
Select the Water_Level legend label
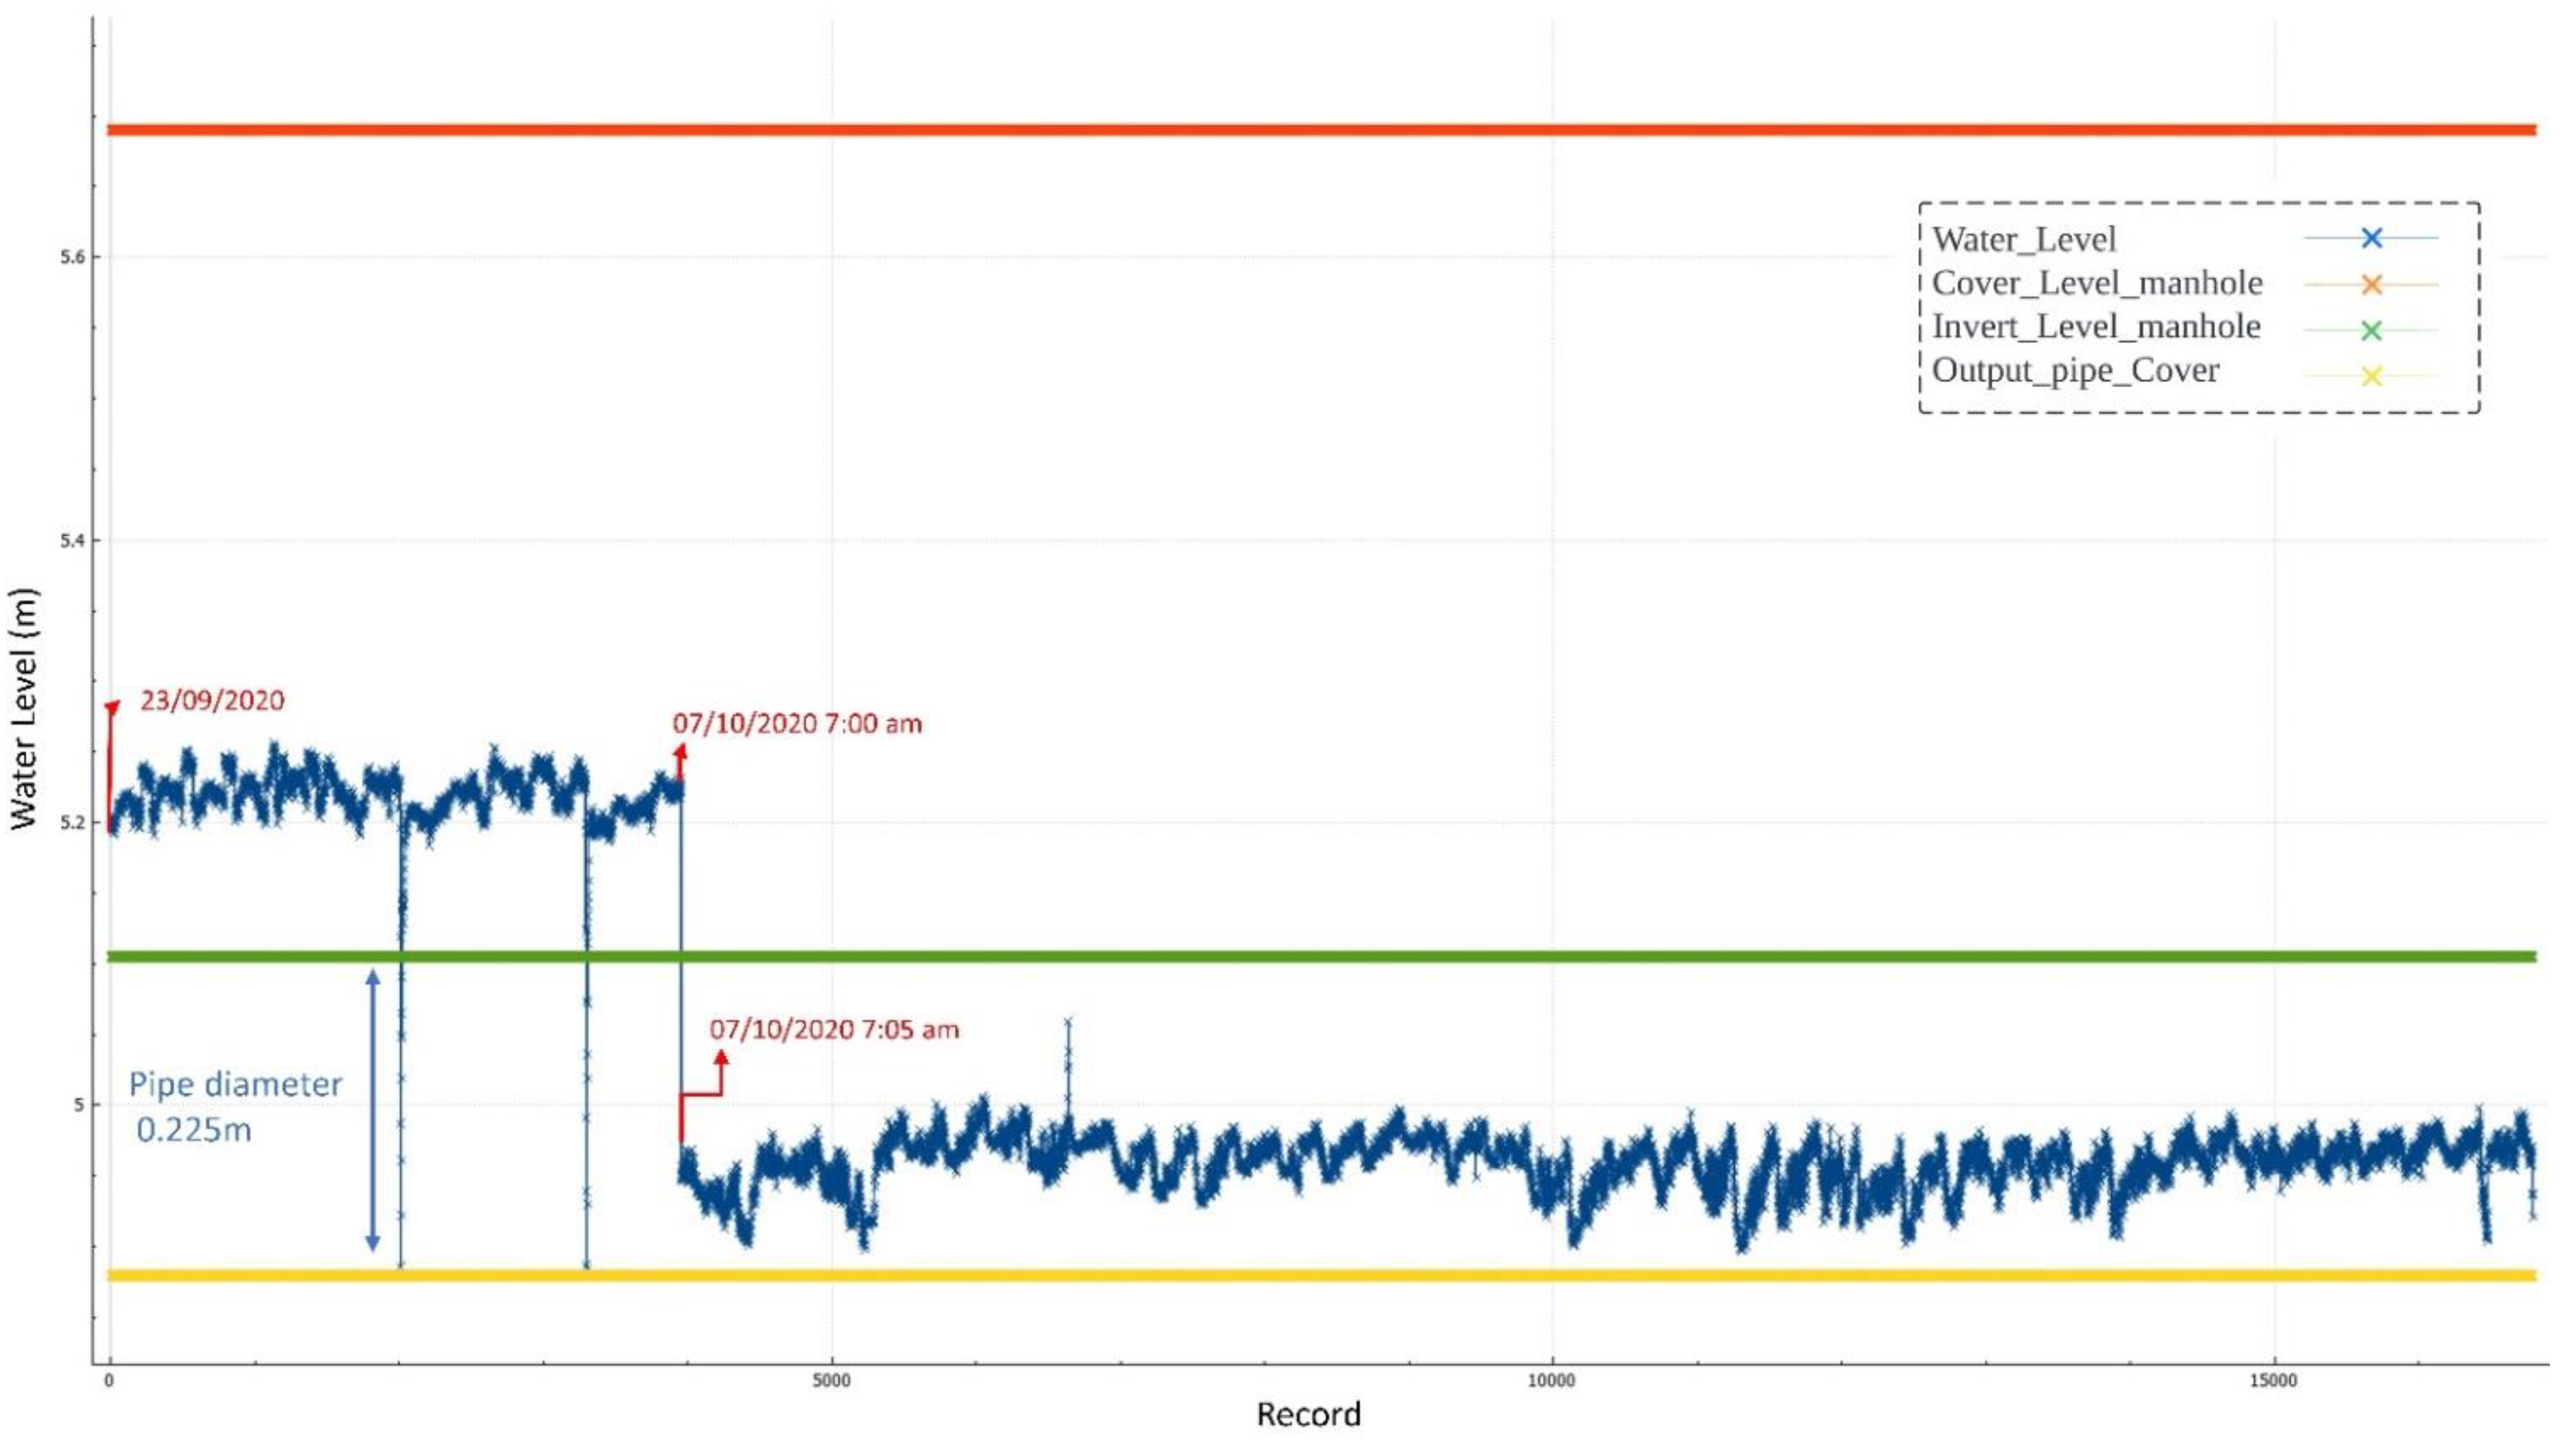point(2024,239)
